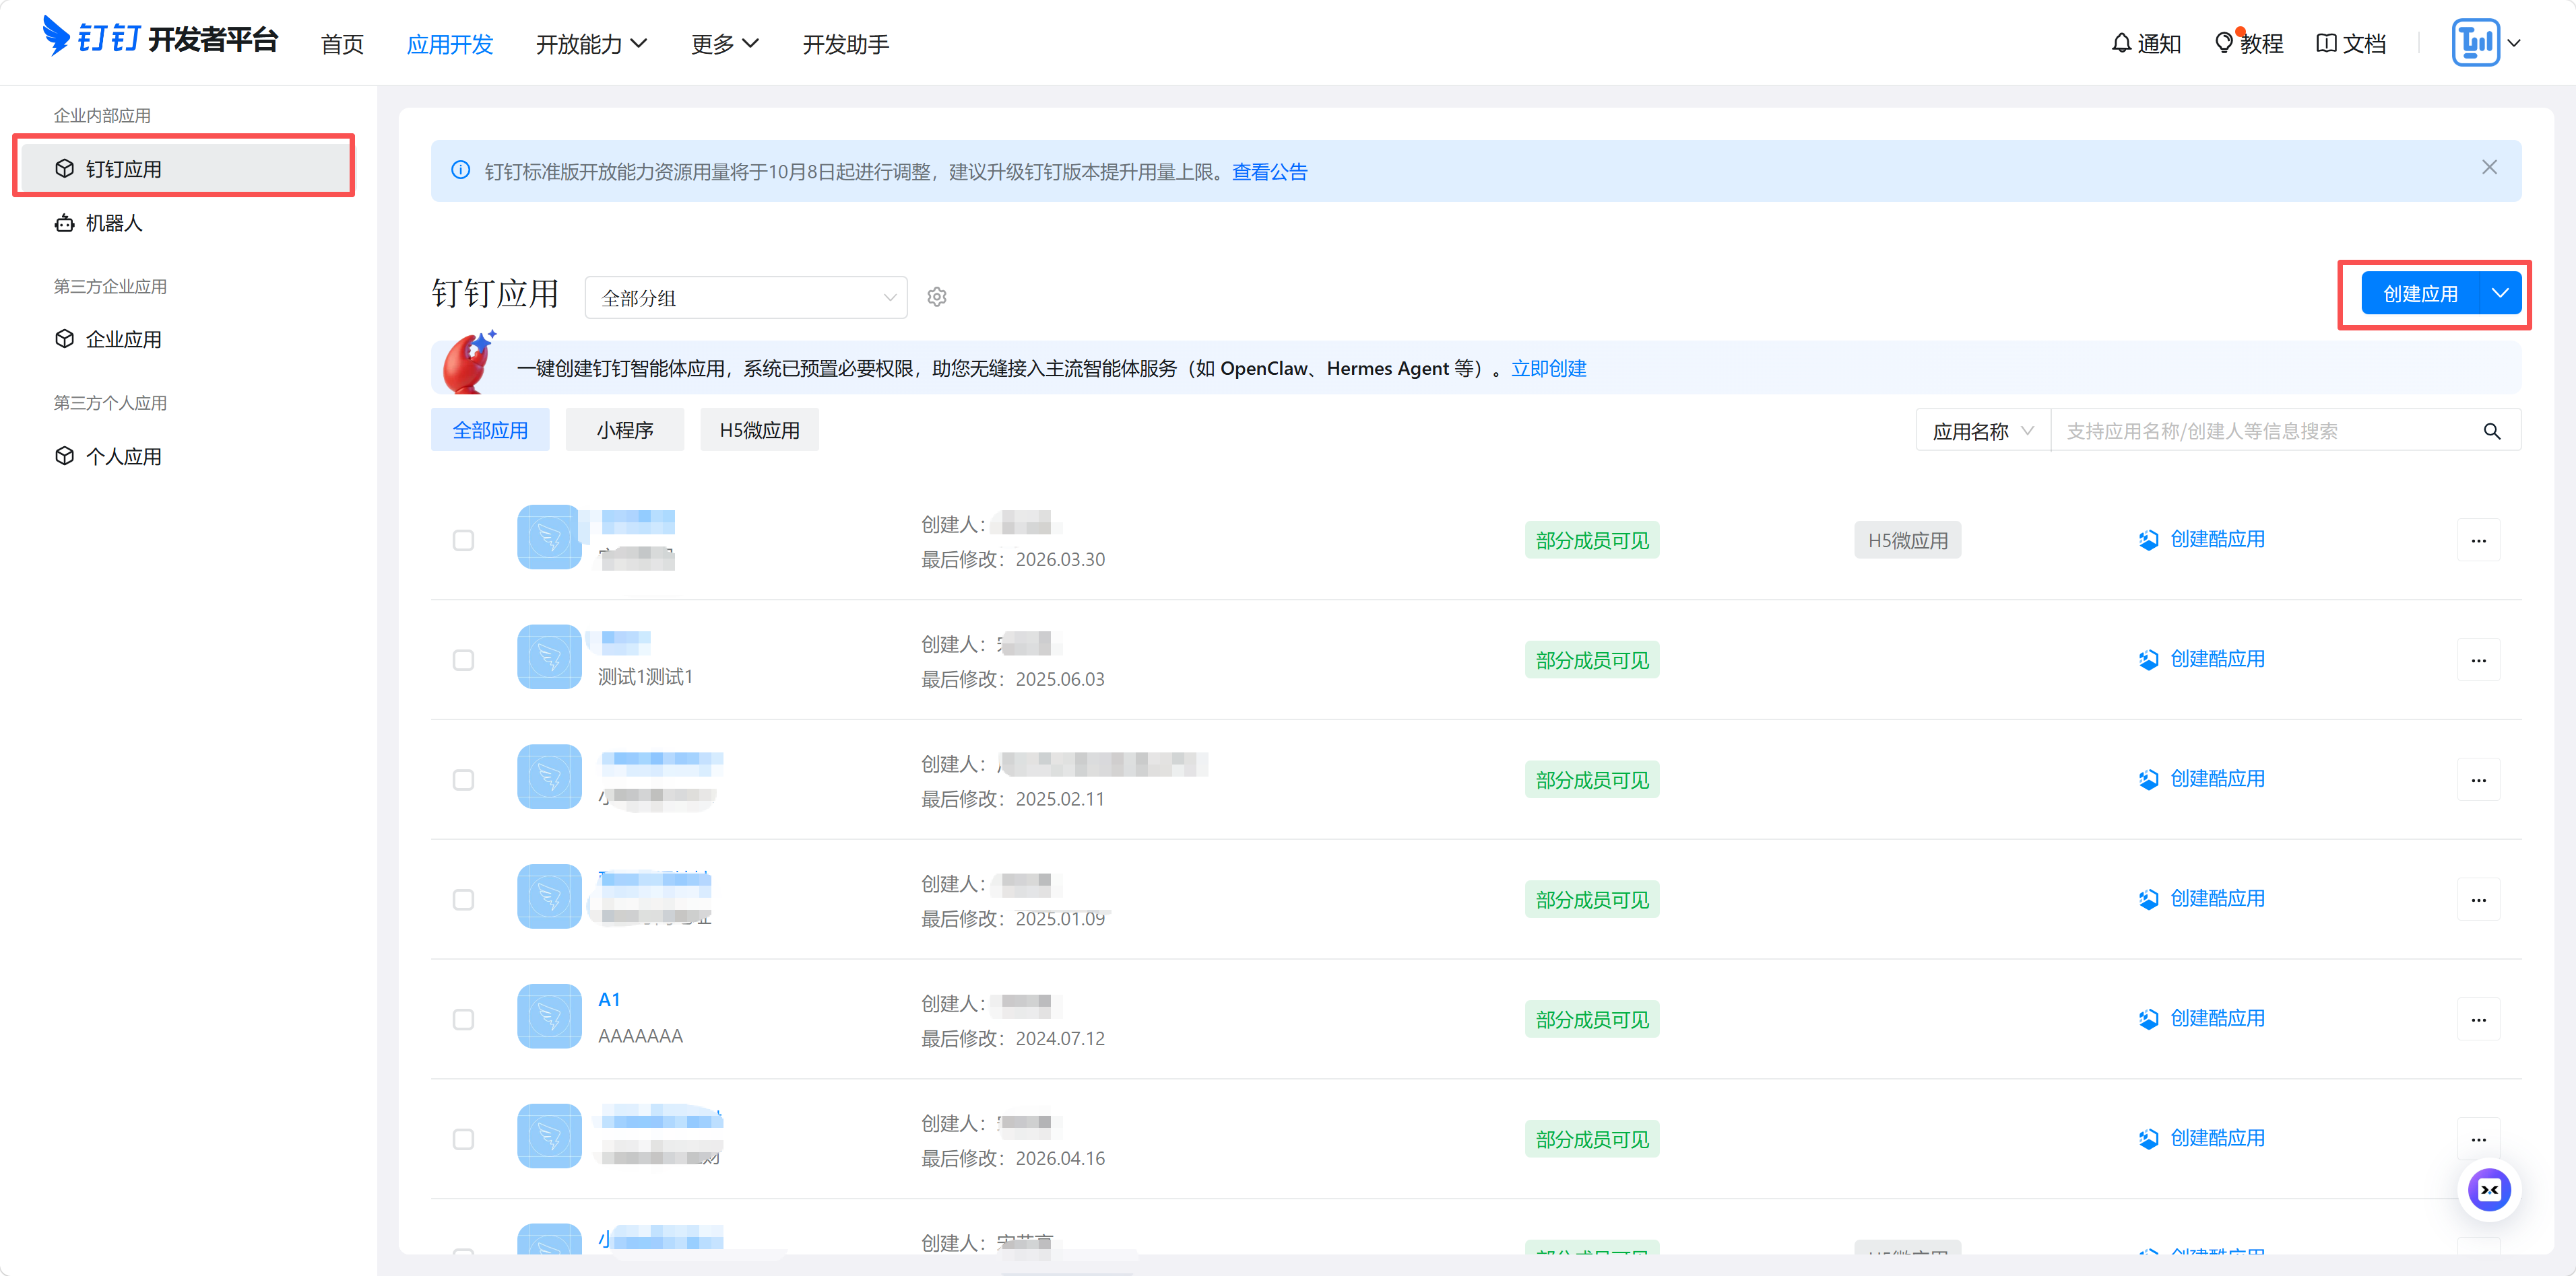Open more options for 2026.04.16 row
The image size is (2576, 1276).
coord(2478,1140)
